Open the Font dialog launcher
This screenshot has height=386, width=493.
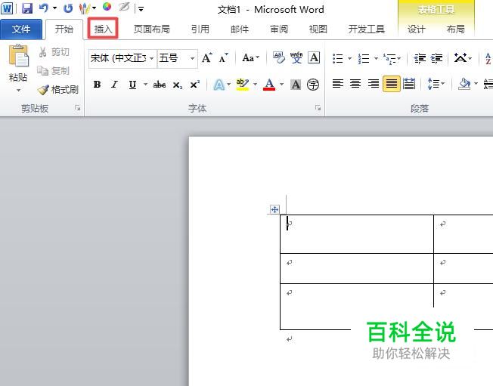click(x=318, y=108)
